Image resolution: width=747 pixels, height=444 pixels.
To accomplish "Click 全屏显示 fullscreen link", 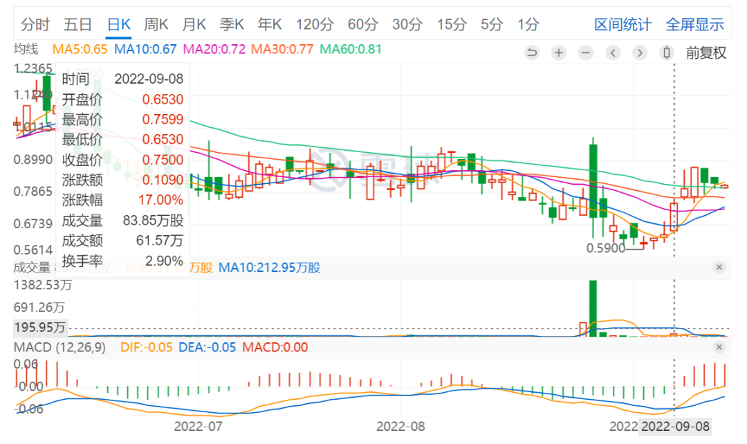I will (x=695, y=25).
